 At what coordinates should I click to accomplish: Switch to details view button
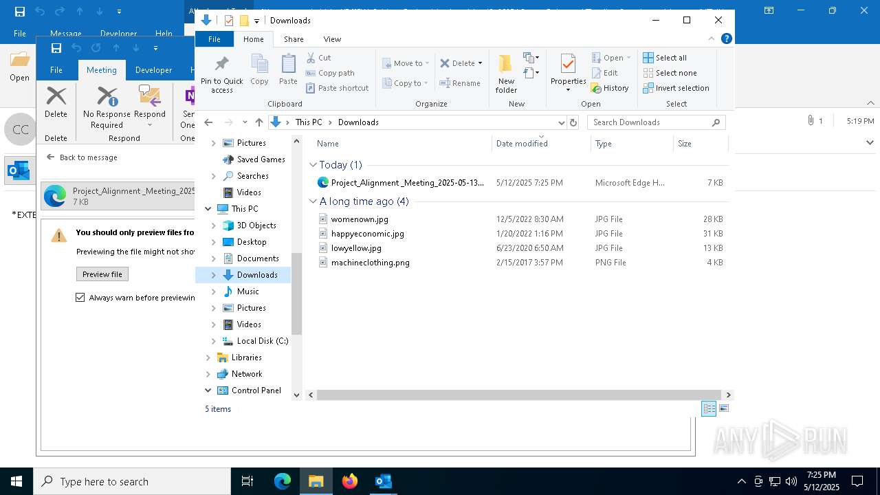[x=709, y=408]
